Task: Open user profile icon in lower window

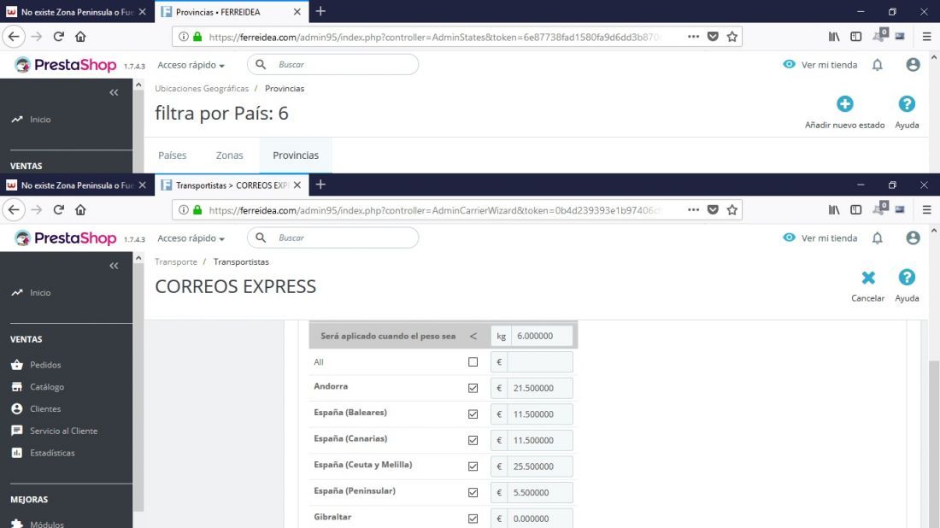Action: click(x=913, y=238)
